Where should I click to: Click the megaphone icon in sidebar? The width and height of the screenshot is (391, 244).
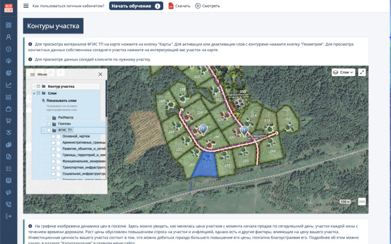coord(8,192)
